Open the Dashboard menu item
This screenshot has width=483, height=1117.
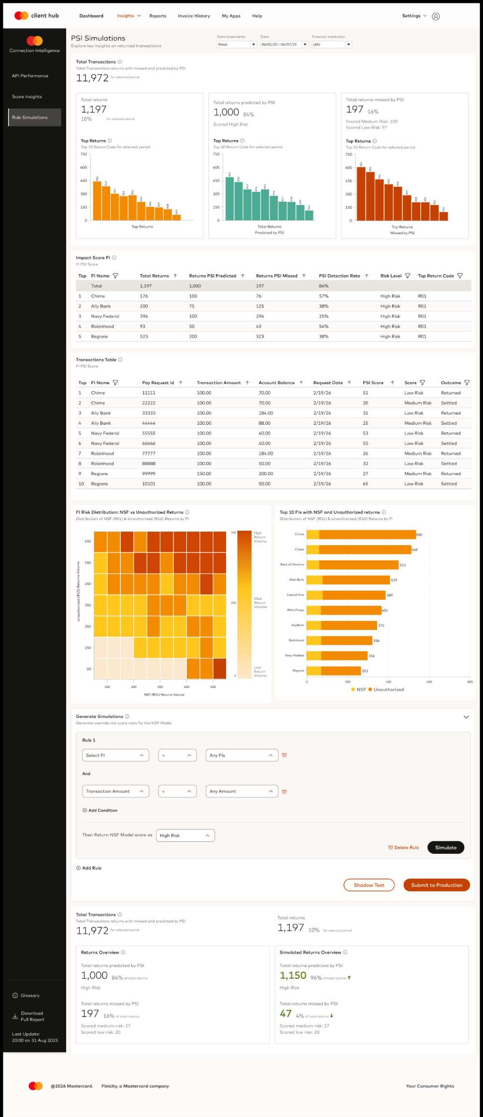(x=91, y=16)
